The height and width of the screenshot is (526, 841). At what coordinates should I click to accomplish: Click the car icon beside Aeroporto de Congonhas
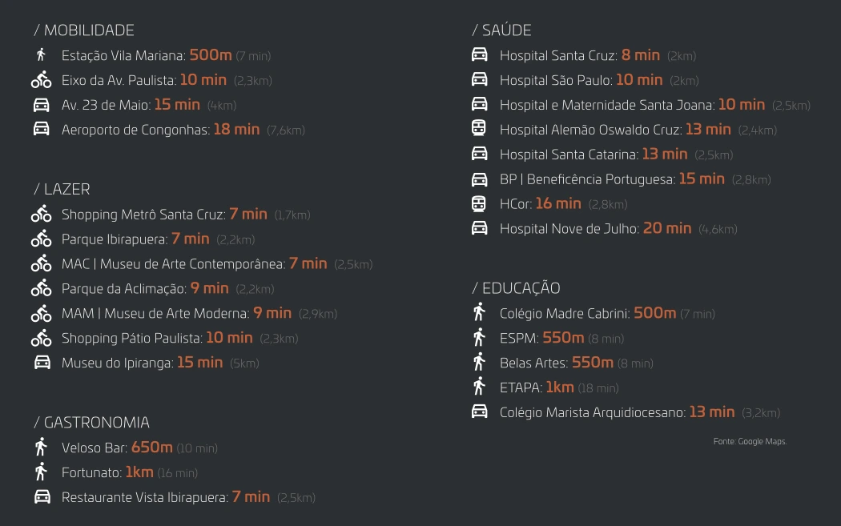point(41,130)
